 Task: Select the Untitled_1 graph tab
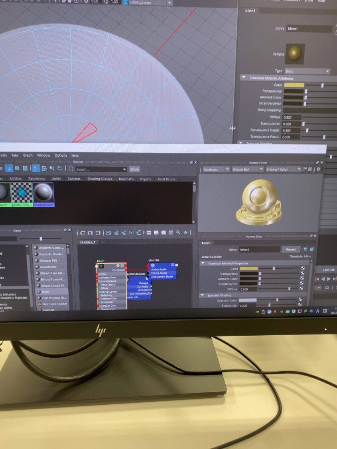click(x=88, y=242)
